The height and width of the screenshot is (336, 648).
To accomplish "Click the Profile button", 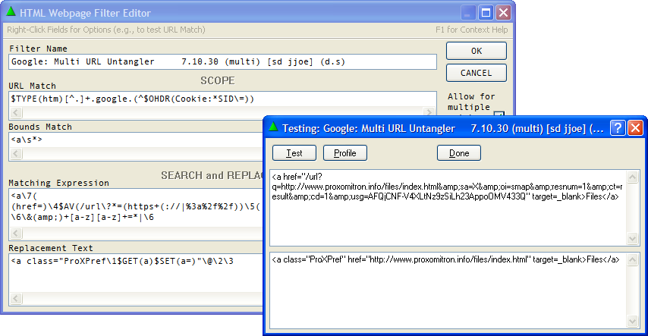I will tap(345, 153).
